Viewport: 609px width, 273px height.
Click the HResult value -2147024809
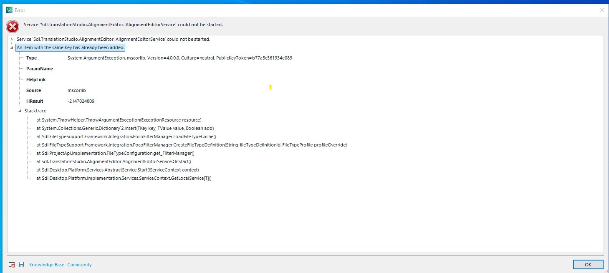tap(81, 101)
